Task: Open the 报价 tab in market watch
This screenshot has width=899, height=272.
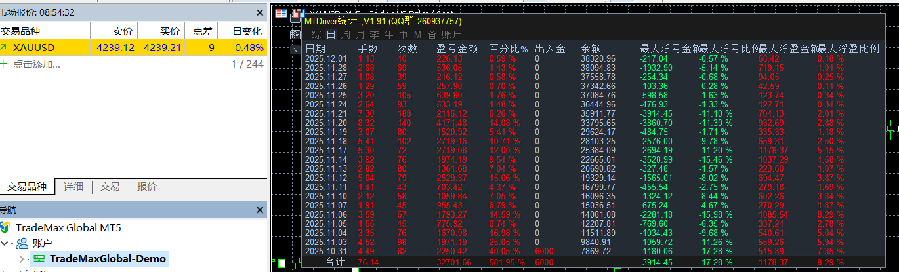Action: coord(147,186)
